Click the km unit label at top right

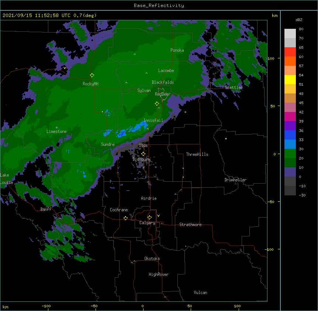coord(274,16)
